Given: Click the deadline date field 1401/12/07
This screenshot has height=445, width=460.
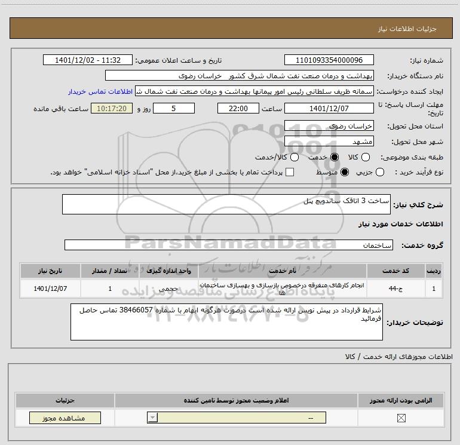Looking at the screenshot, I should 329,109.
